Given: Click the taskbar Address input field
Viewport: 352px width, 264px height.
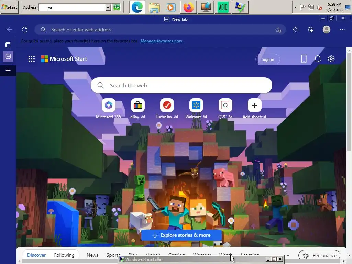Looking at the screenshot, I should [x=72, y=8].
